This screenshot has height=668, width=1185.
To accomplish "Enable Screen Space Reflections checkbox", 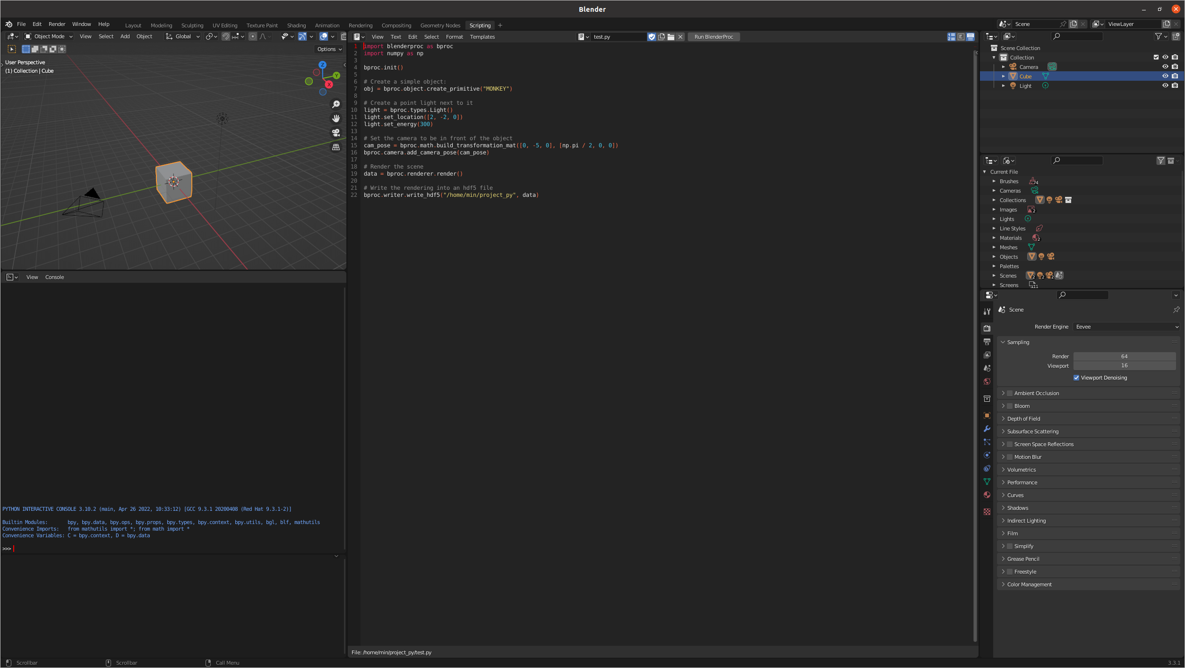I will click(1010, 444).
